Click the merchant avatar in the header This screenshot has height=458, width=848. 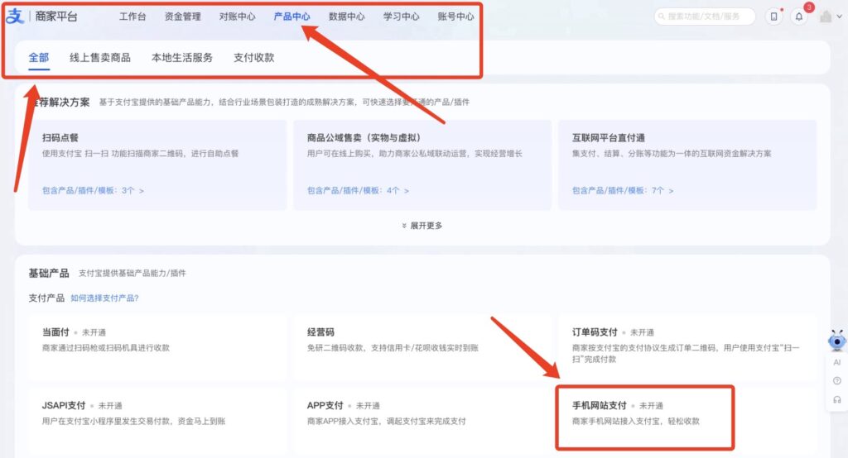(x=826, y=17)
